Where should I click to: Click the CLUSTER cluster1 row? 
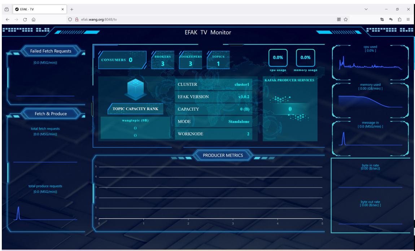[x=214, y=85]
